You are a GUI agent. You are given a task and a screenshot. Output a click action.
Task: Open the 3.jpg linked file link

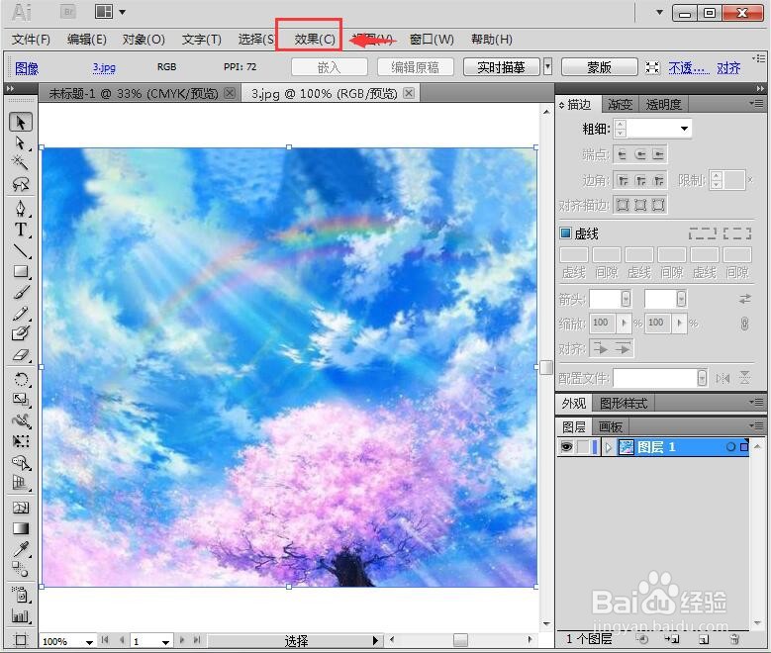pos(104,67)
